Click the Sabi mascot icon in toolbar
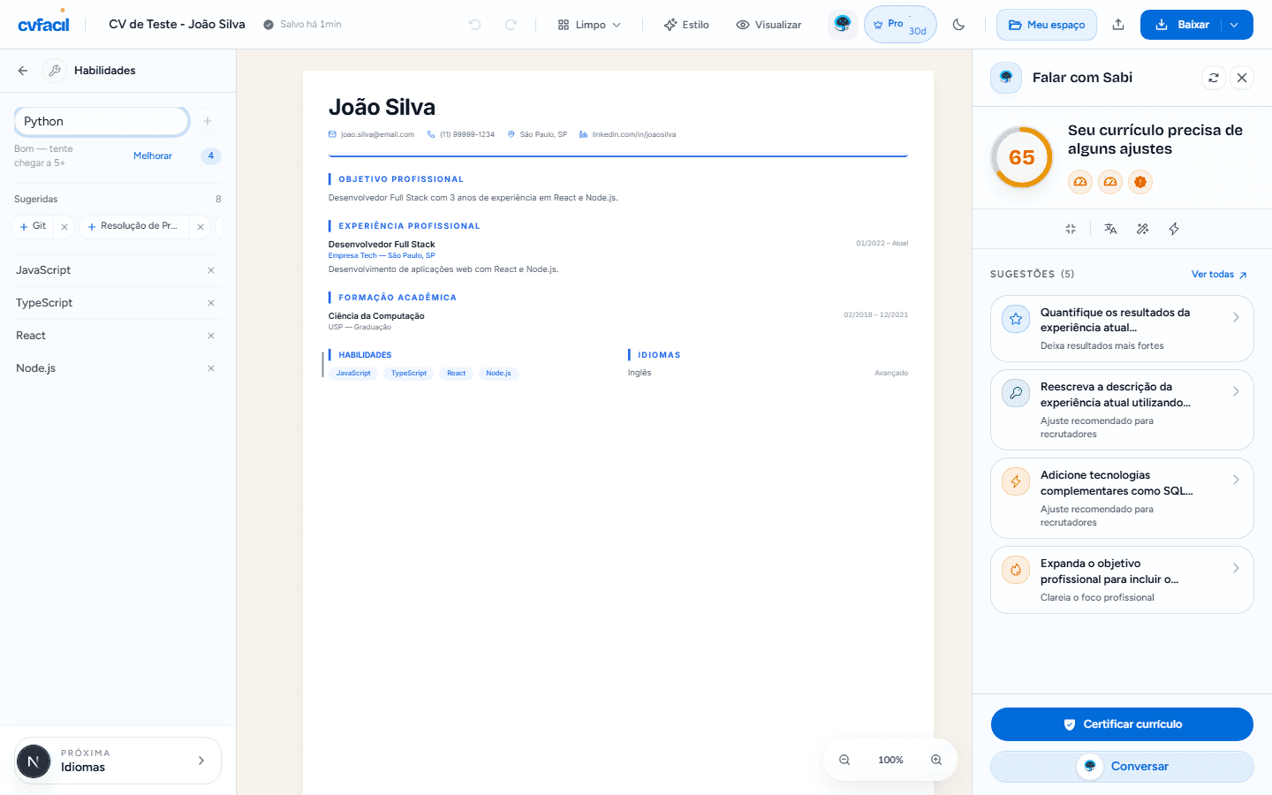This screenshot has height=795, width=1272. click(x=843, y=25)
